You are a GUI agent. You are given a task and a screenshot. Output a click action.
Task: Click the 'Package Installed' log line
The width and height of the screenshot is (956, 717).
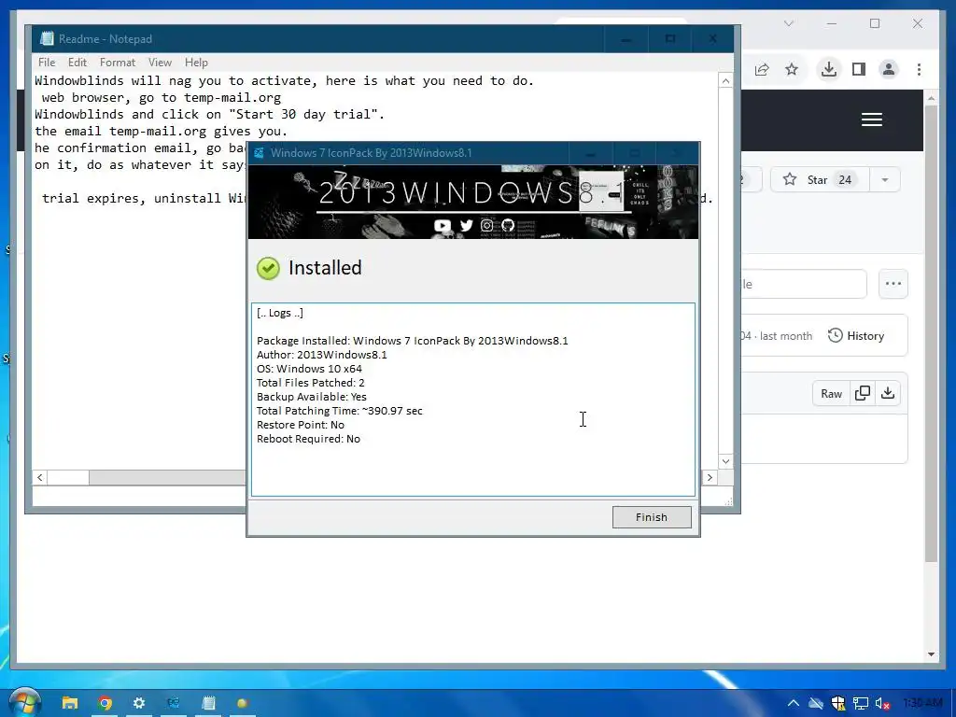(x=412, y=341)
